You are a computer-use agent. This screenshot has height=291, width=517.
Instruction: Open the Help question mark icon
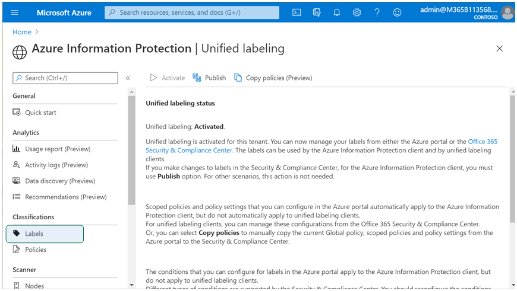[377, 12]
